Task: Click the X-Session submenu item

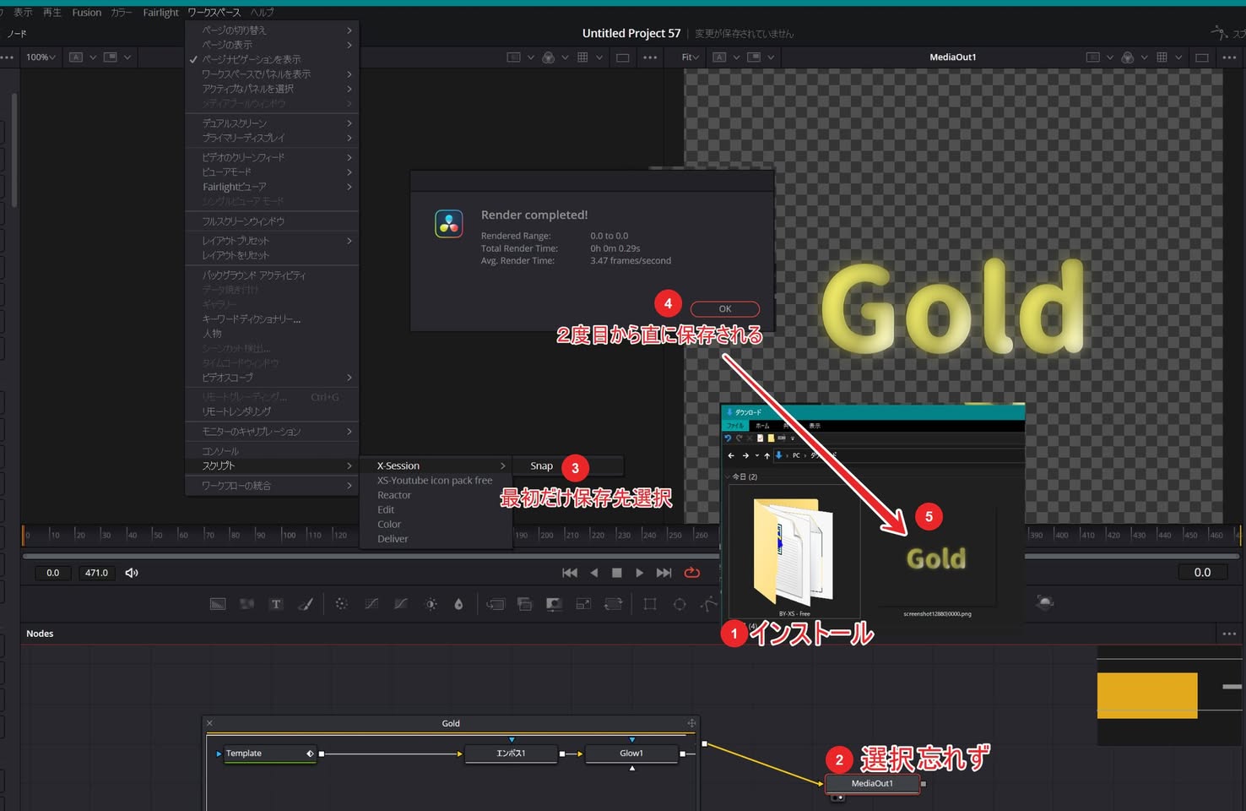Action: coord(398,465)
